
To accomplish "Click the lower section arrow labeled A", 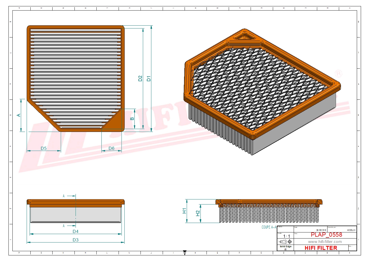I will coord(69,226).
